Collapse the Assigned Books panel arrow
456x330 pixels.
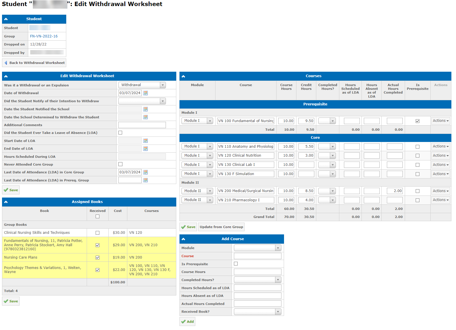[6, 202]
